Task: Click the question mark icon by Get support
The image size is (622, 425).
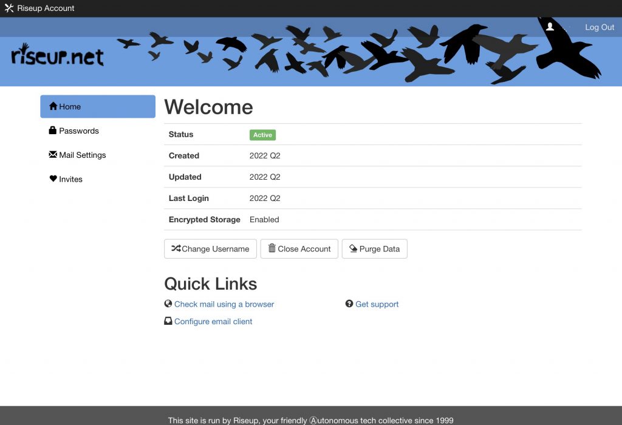Action: click(x=349, y=304)
